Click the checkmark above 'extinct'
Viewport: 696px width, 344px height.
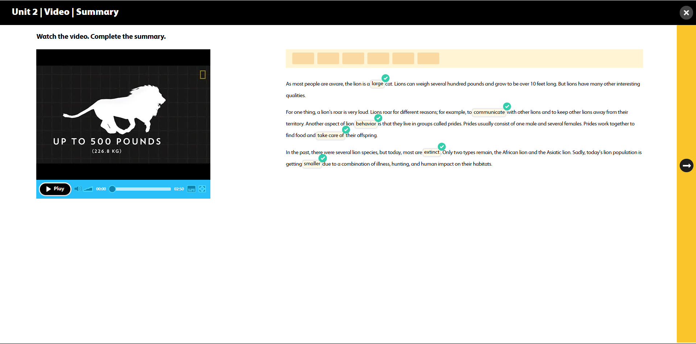[x=442, y=146]
